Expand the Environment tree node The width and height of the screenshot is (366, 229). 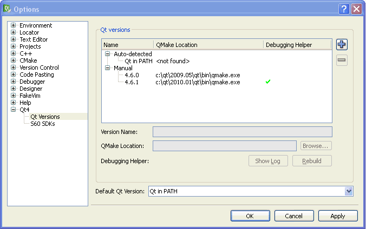pyautogui.click(x=14, y=25)
